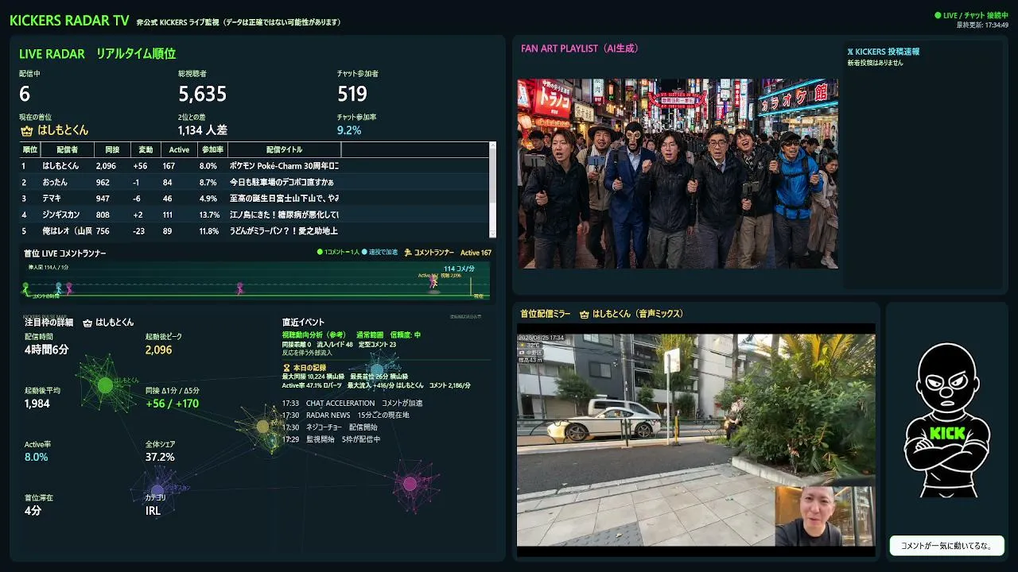Sort by the 参加率 column header

212,149
